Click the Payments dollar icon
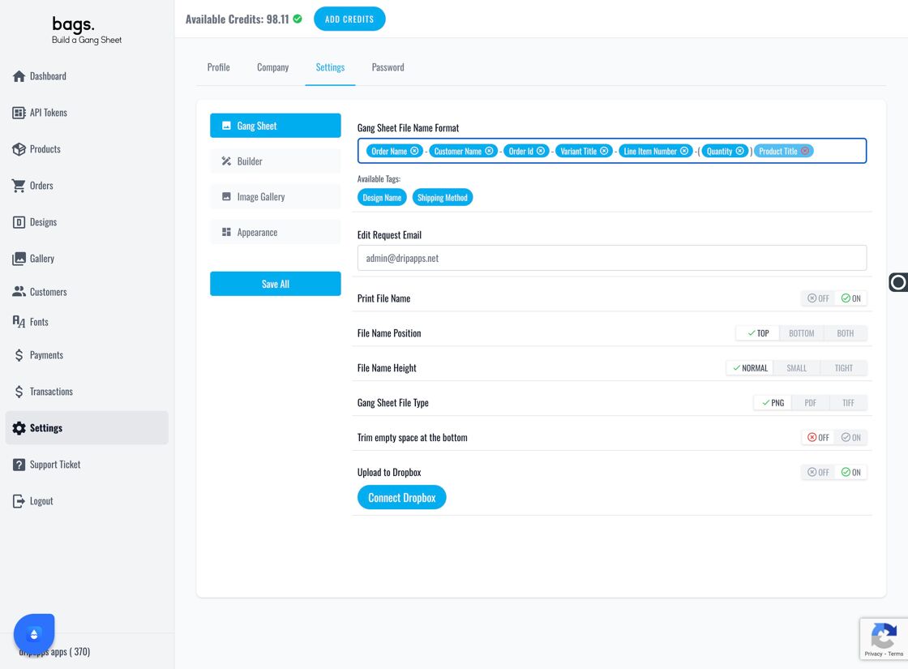The width and height of the screenshot is (908, 669). (x=19, y=355)
